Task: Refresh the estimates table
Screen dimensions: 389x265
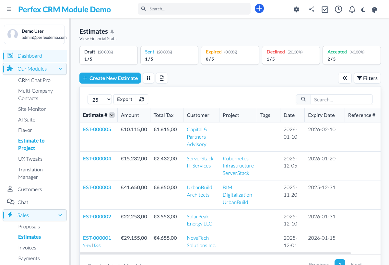Action: pos(142,99)
